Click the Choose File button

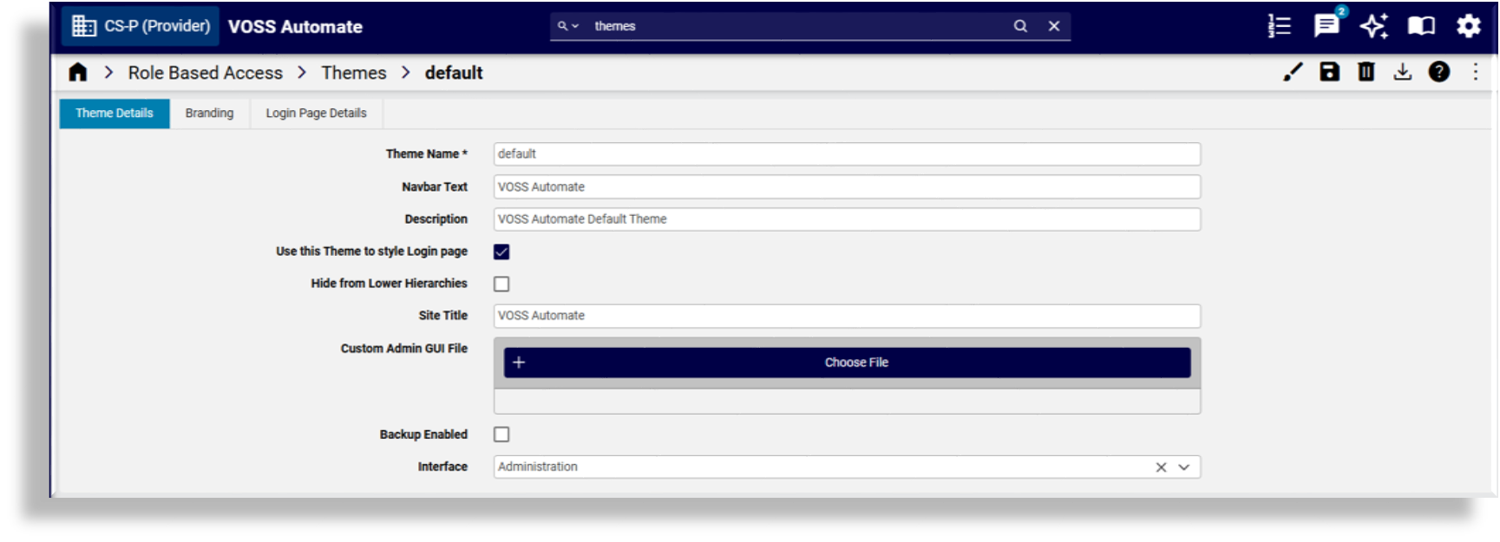point(847,362)
